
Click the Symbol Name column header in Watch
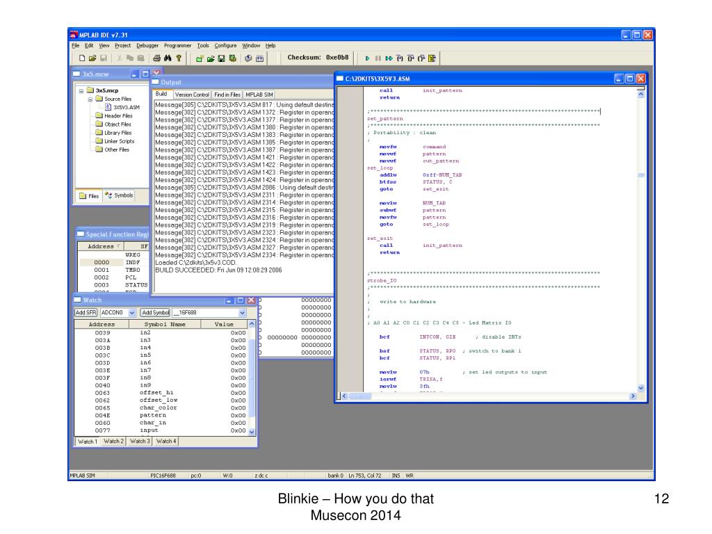coord(165,324)
